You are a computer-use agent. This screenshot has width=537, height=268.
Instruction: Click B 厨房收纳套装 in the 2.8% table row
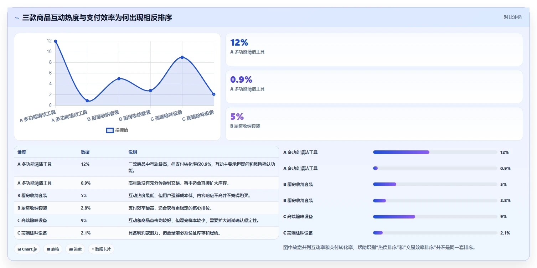click(x=32, y=208)
